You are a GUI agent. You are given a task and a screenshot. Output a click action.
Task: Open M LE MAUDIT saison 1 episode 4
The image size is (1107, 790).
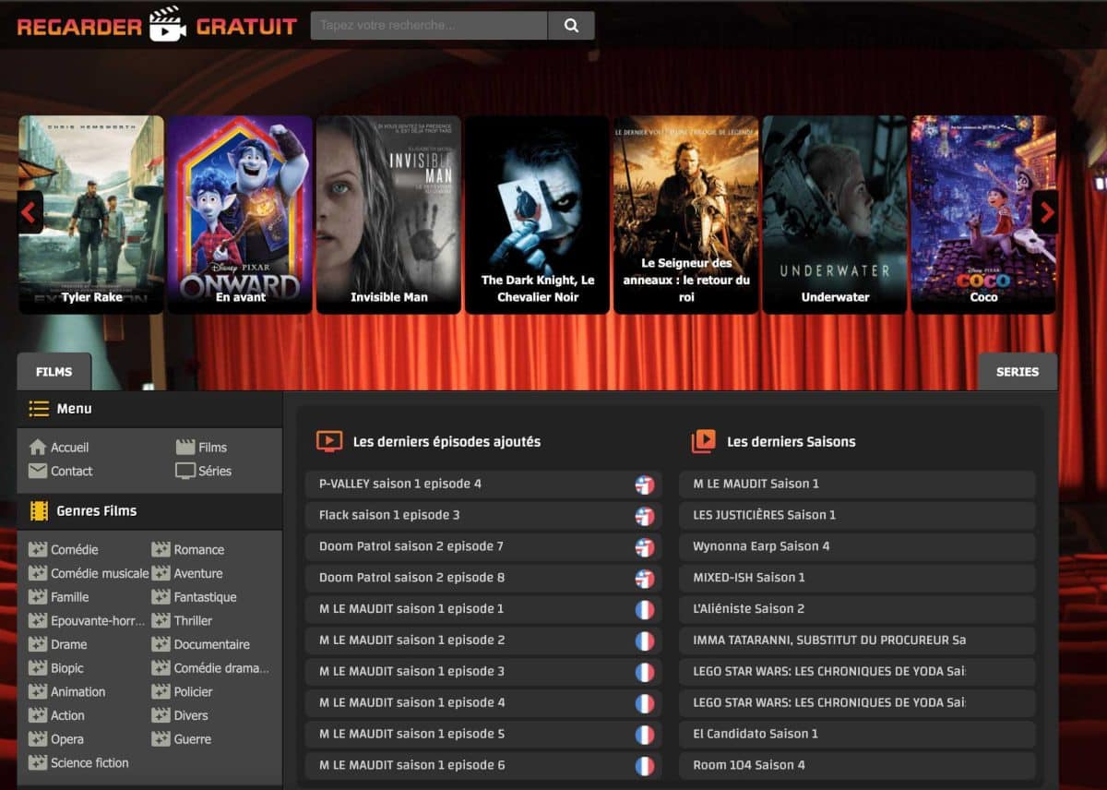tap(483, 703)
